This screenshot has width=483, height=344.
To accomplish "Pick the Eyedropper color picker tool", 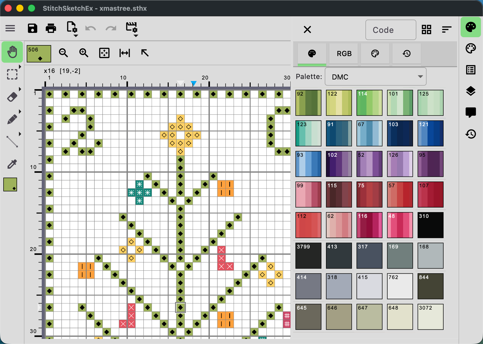I will (x=12, y=164).
